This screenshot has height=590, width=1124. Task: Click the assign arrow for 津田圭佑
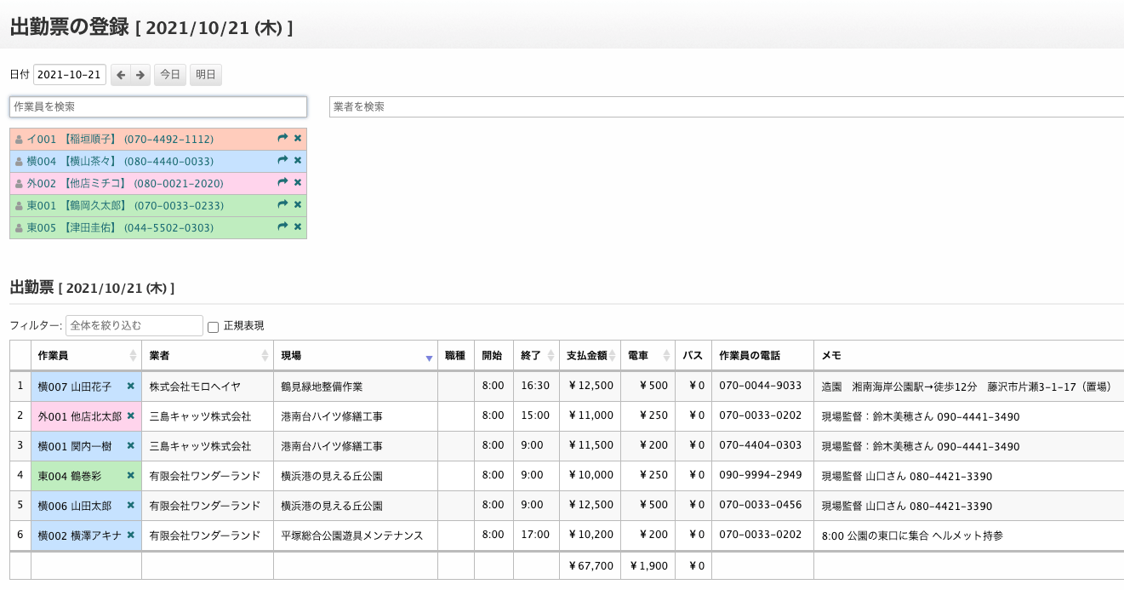[282, 226]
